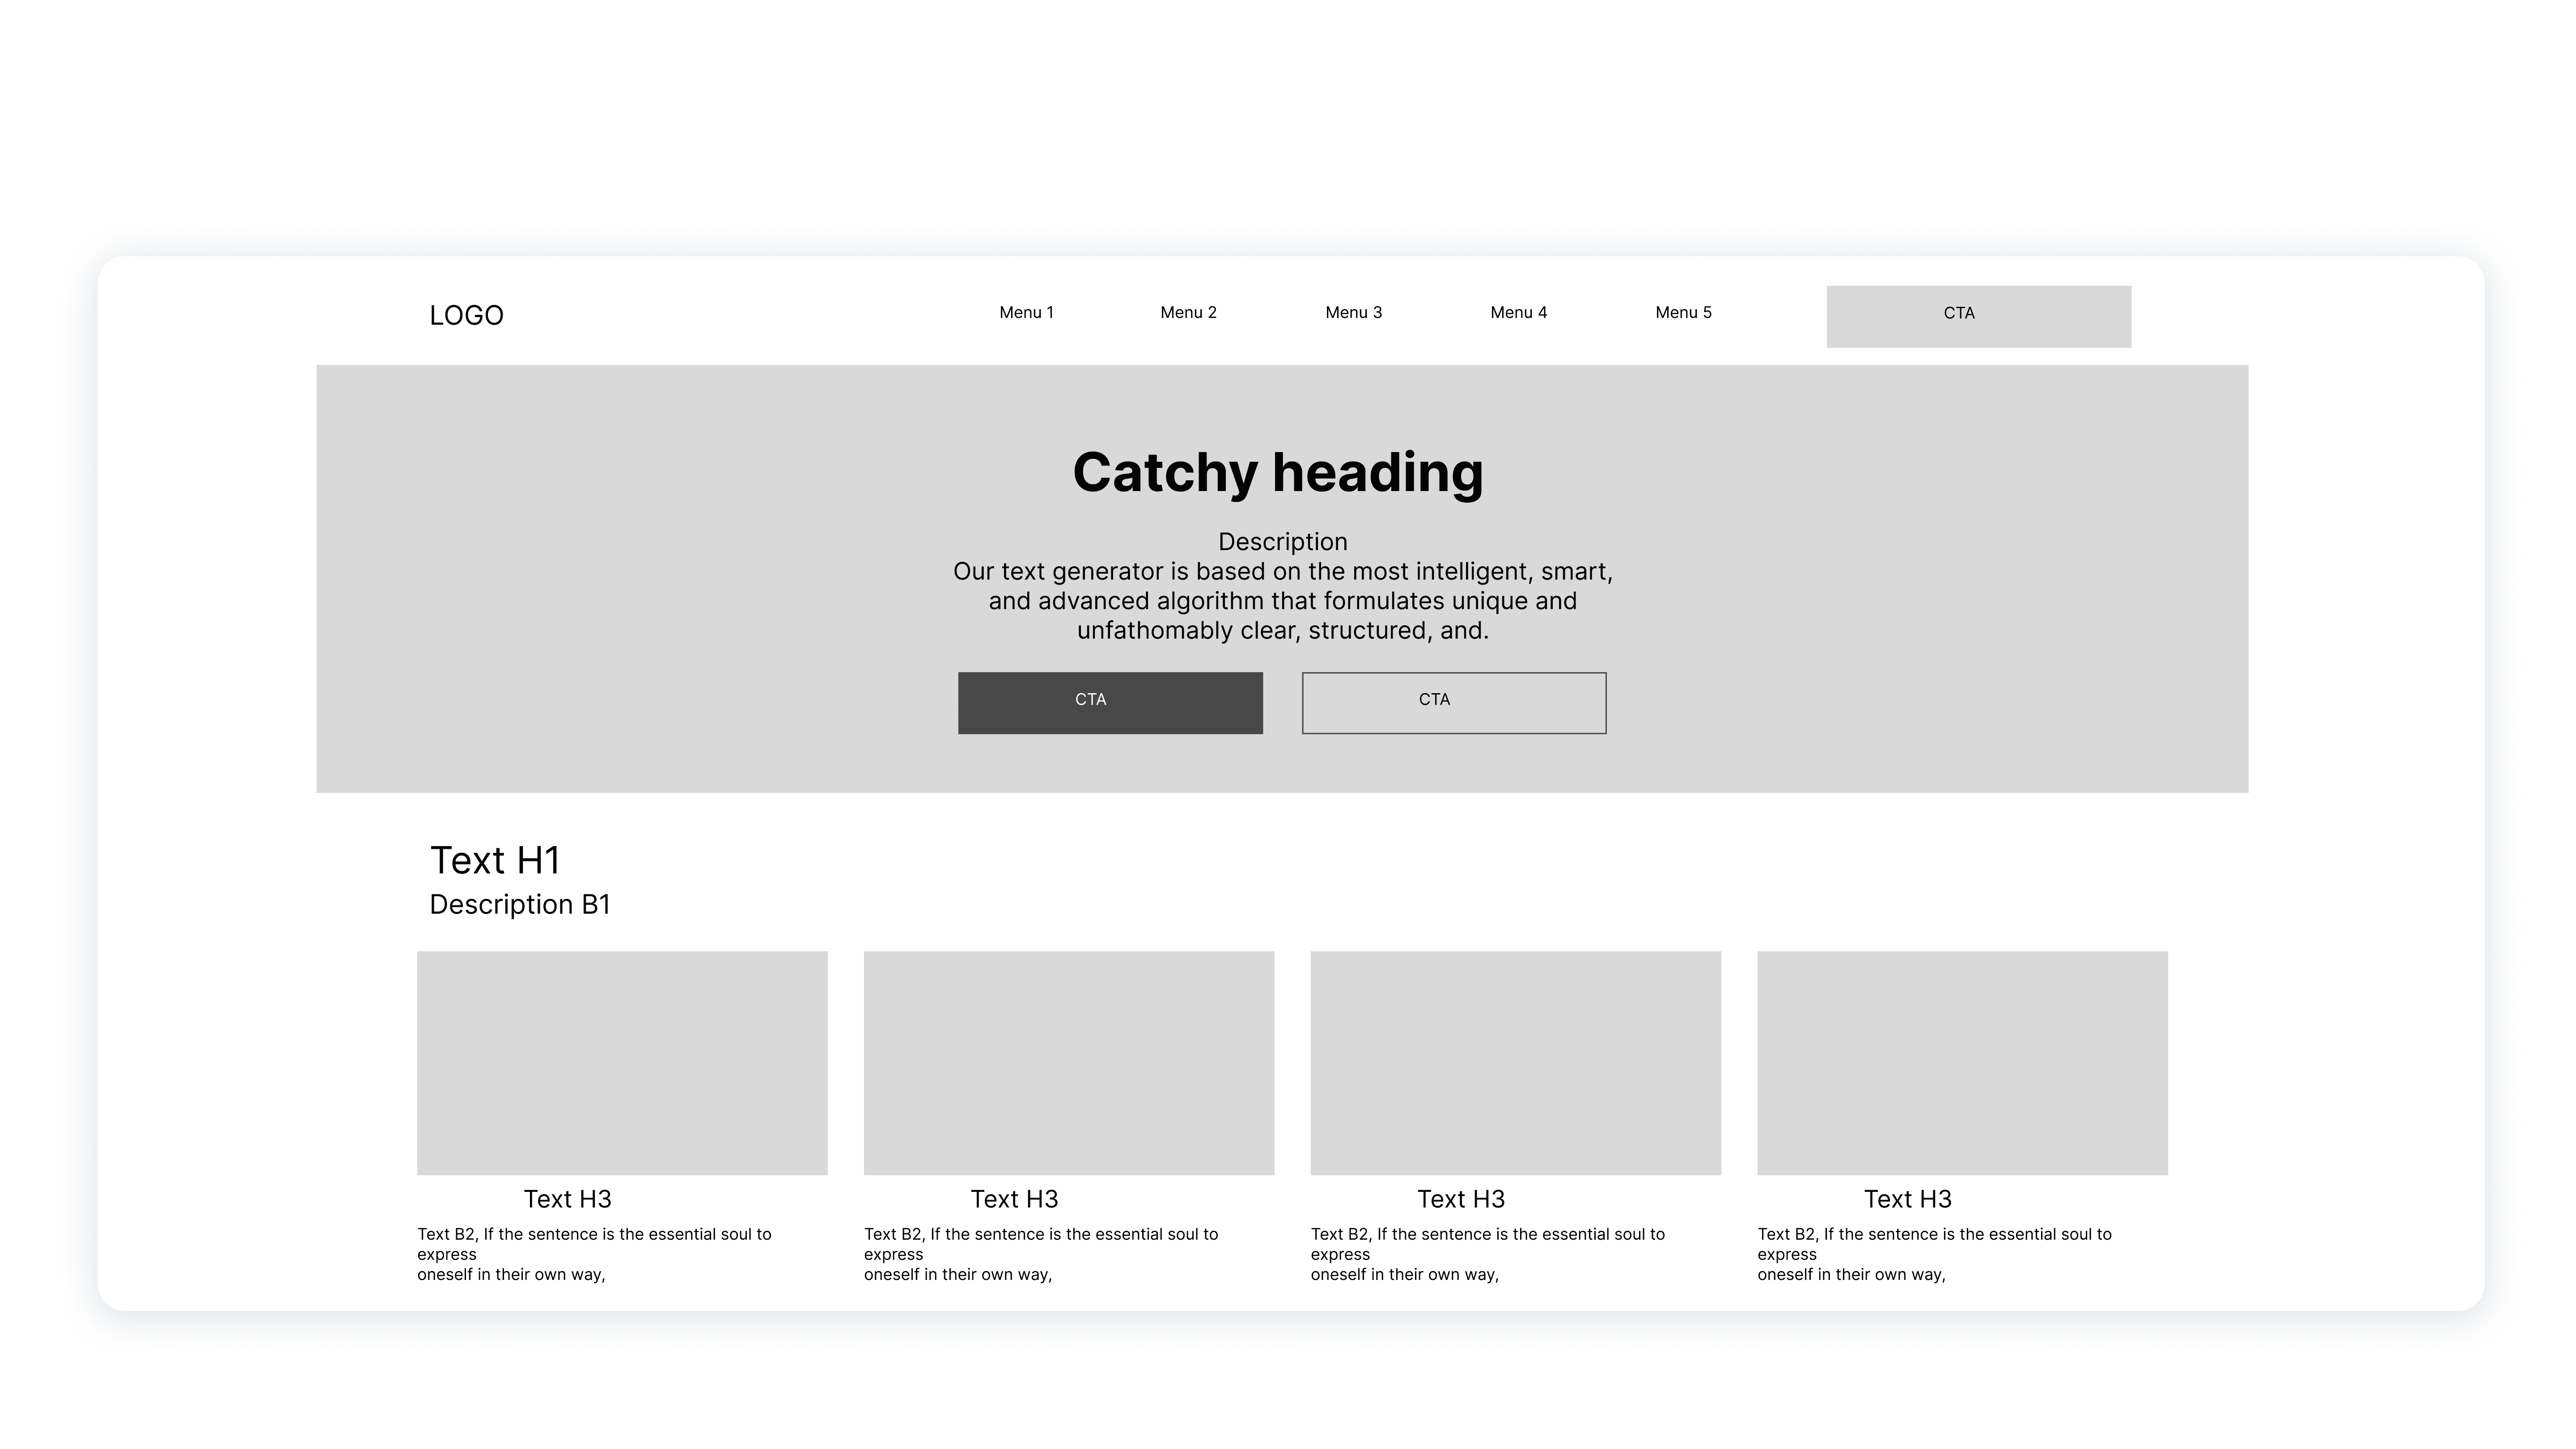Image resolution: width=2576 pixels, height=1449 pixels.
Task: Select Menu 2 navigation item
Action: point(1188,312)
